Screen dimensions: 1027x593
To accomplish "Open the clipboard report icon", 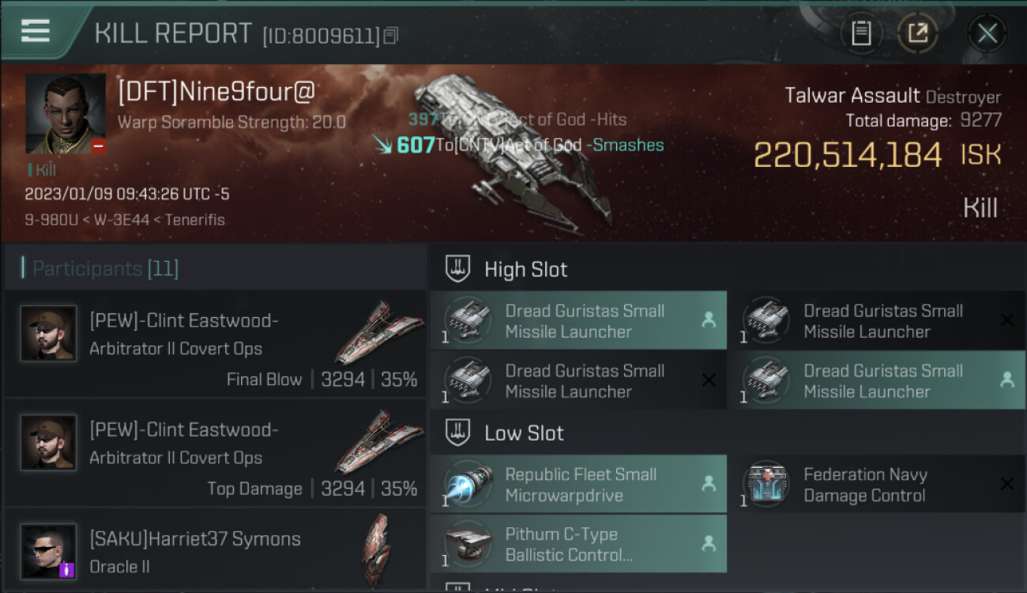I will pos(861,33).
